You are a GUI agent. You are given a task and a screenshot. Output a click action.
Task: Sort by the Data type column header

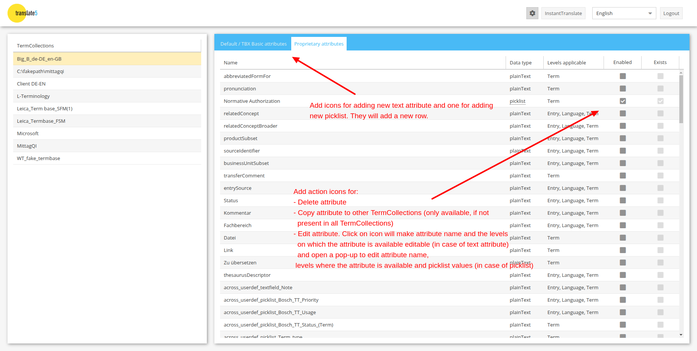click(x=520, y=63)
